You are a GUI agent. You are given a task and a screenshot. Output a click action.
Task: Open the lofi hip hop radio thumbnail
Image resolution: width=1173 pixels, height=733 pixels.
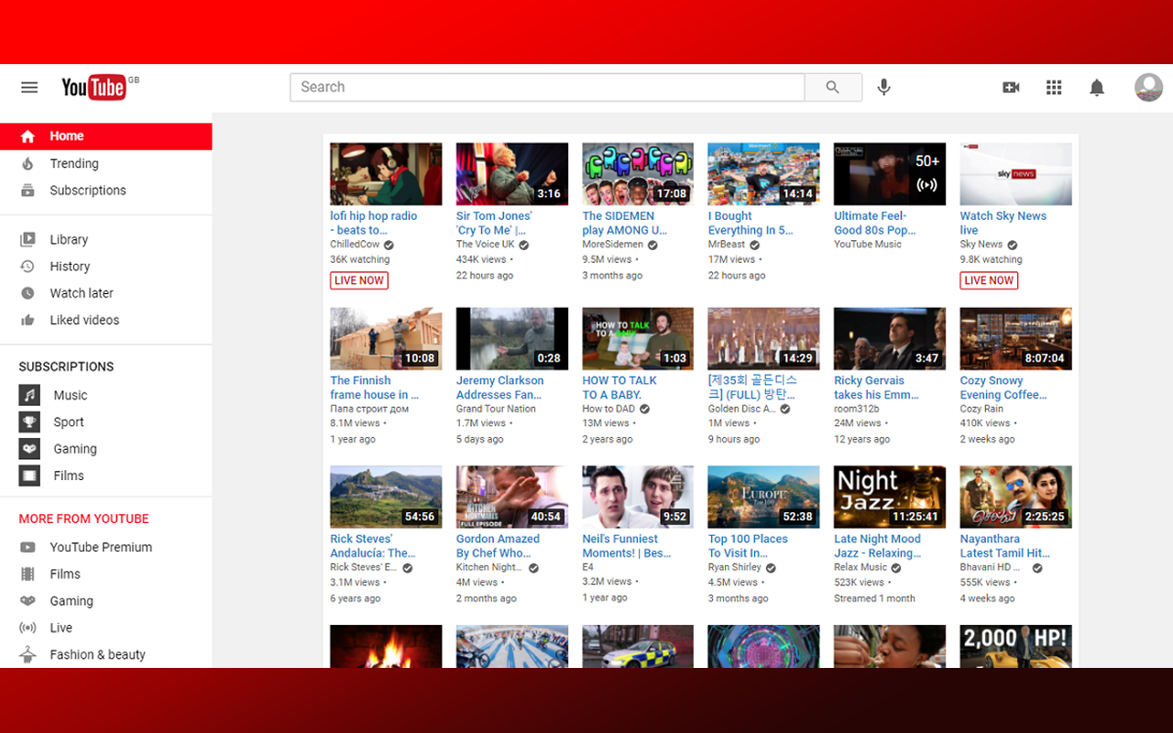386,174
